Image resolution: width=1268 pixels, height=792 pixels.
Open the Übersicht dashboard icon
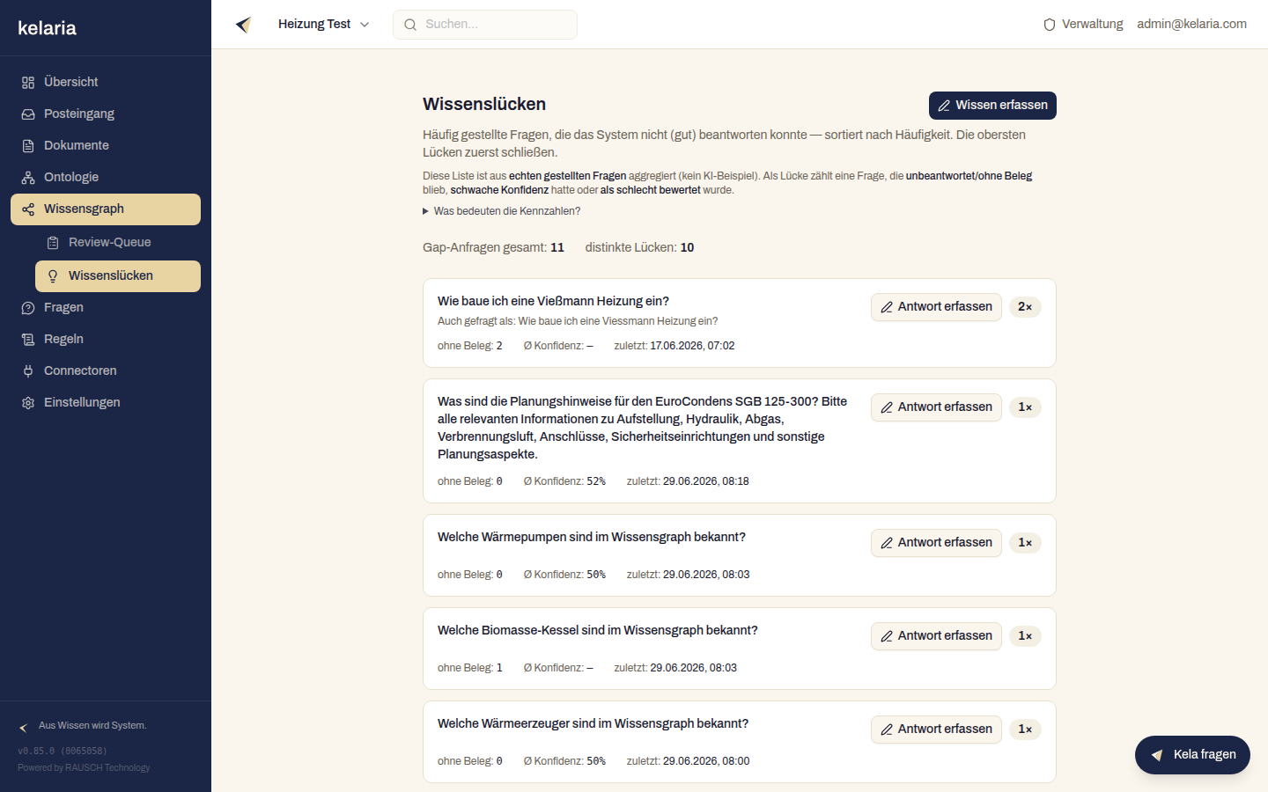[x=28, y=83]
